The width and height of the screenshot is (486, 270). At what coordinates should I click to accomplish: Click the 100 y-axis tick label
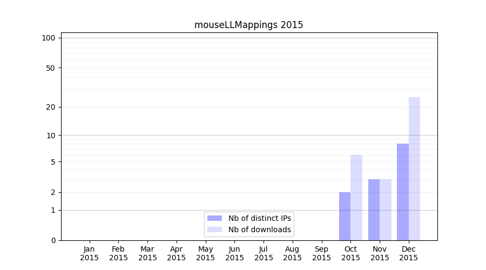click(49, 38)
